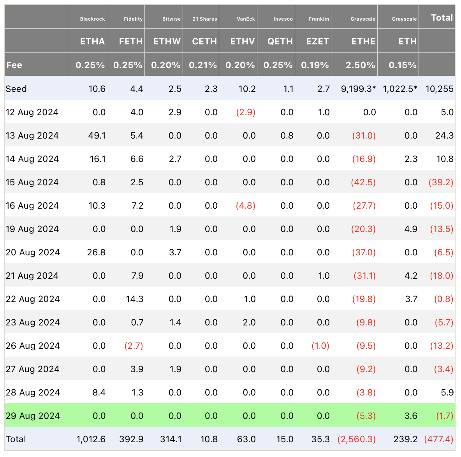Click the 14.3 Fidelity flow value
Viewport: 461px width, 457px height.
point(135,299)
